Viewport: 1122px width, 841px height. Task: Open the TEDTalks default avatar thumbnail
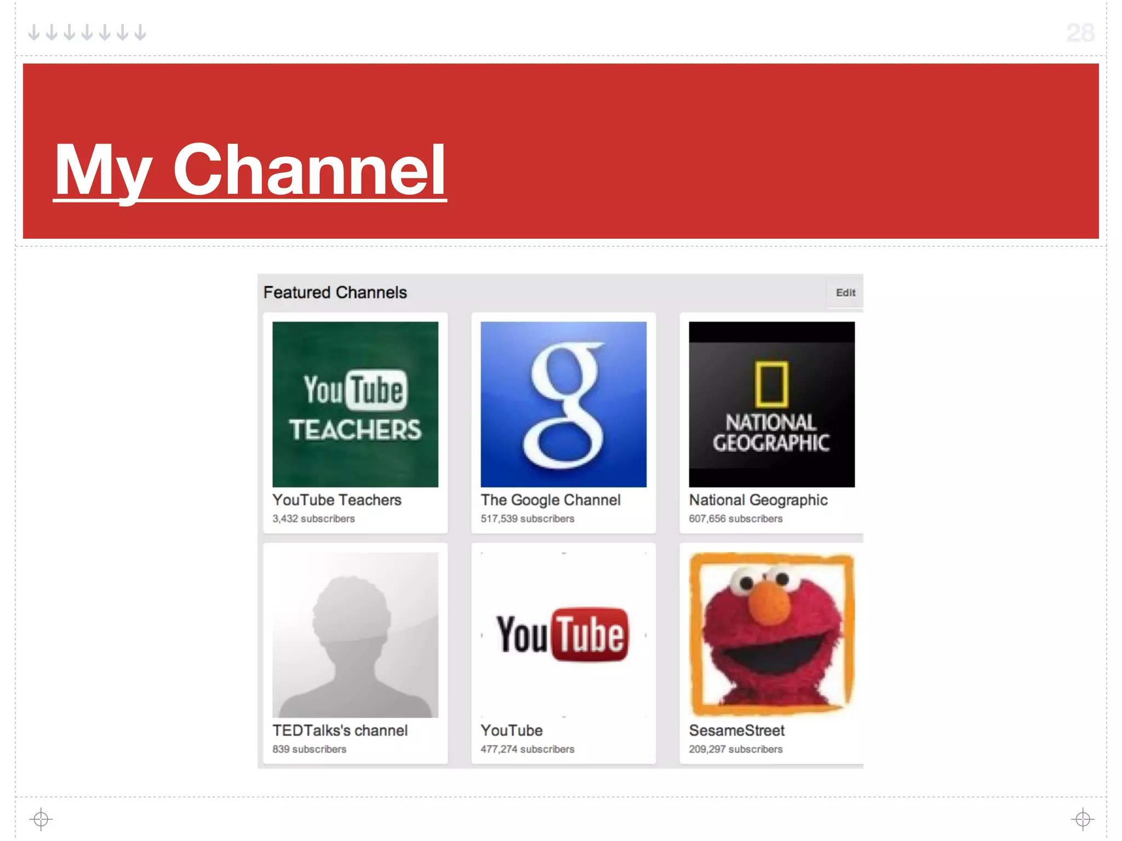[356, 635]
